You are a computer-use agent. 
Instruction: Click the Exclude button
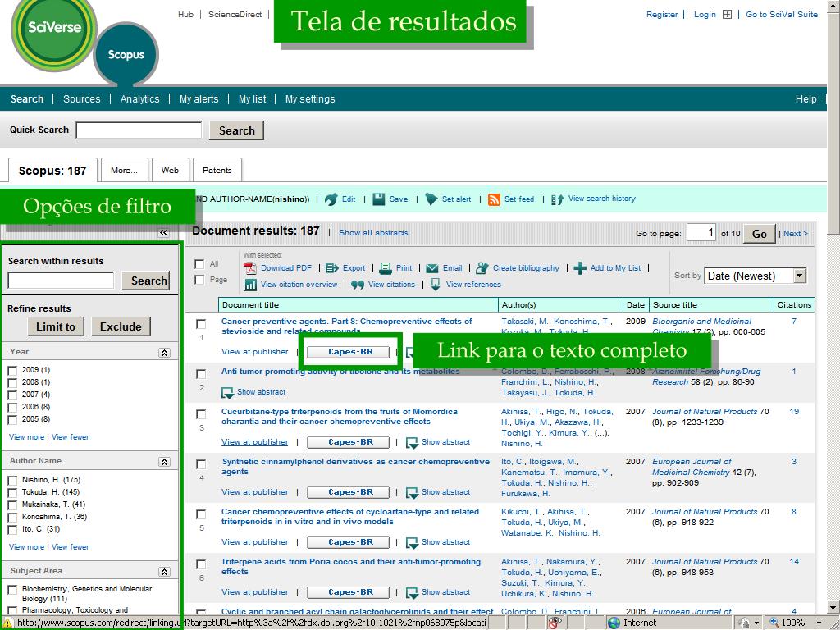tap(121, 326)
